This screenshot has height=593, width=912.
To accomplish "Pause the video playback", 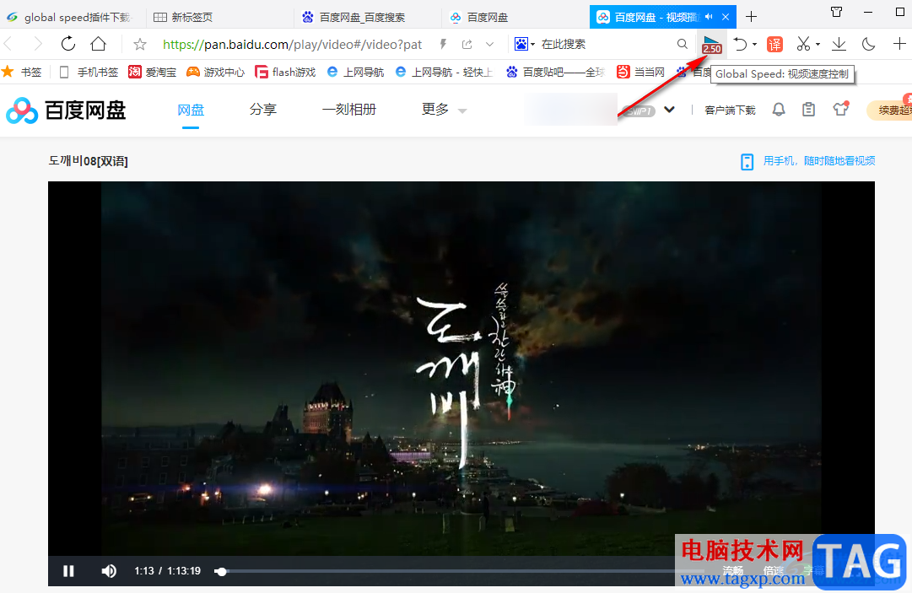I will tap(68, 571).
